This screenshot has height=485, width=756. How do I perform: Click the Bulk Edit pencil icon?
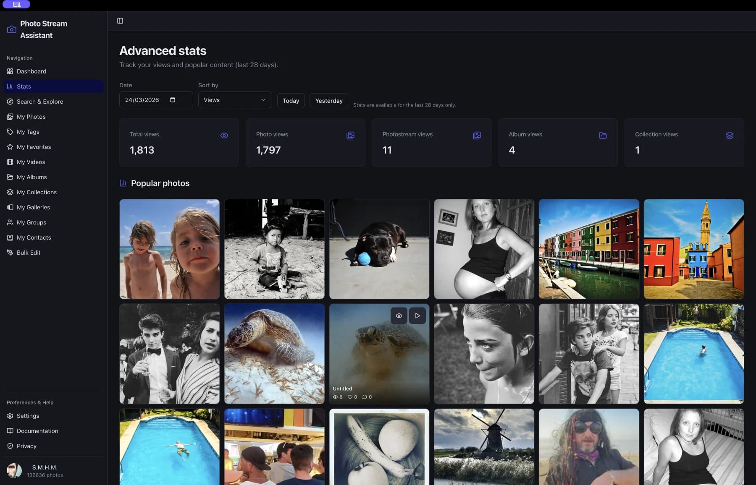[x=10, y=252]
